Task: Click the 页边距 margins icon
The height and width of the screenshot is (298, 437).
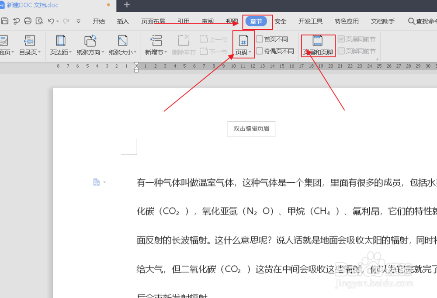Action: 61,41
